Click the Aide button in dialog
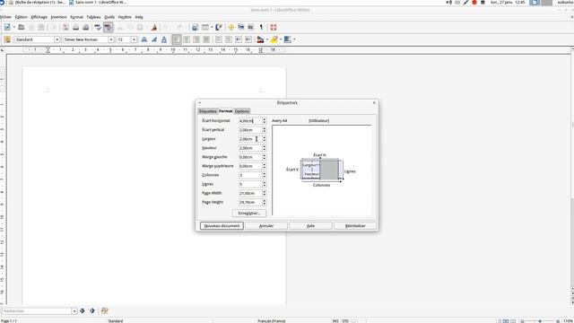Image resolution: width=574 pixels, height=323 pixels. (x=310, y=226)
